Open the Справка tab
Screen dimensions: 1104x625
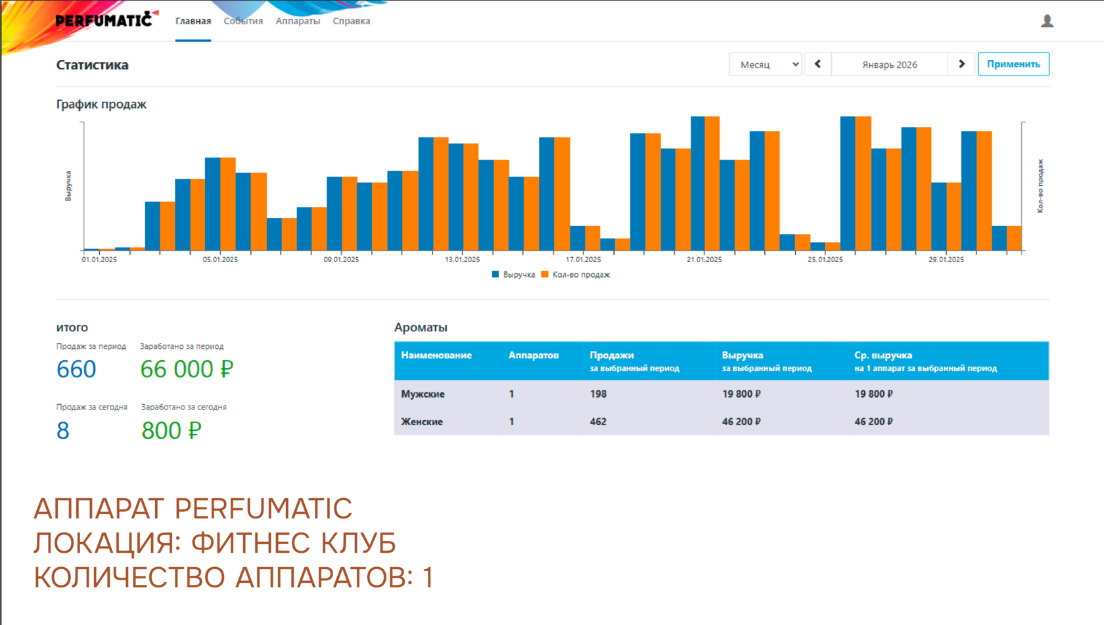click(x=352, y=21)
